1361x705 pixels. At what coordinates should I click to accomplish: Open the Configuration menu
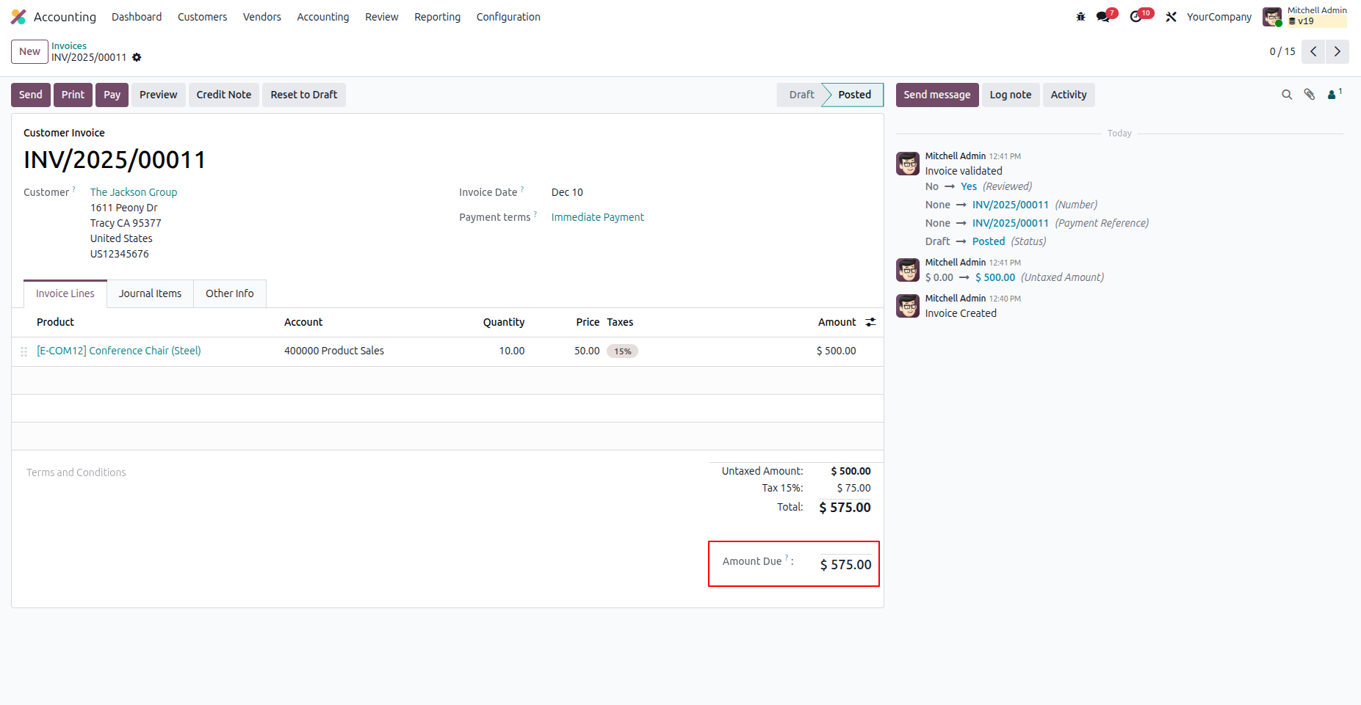[x=508, y=17]
